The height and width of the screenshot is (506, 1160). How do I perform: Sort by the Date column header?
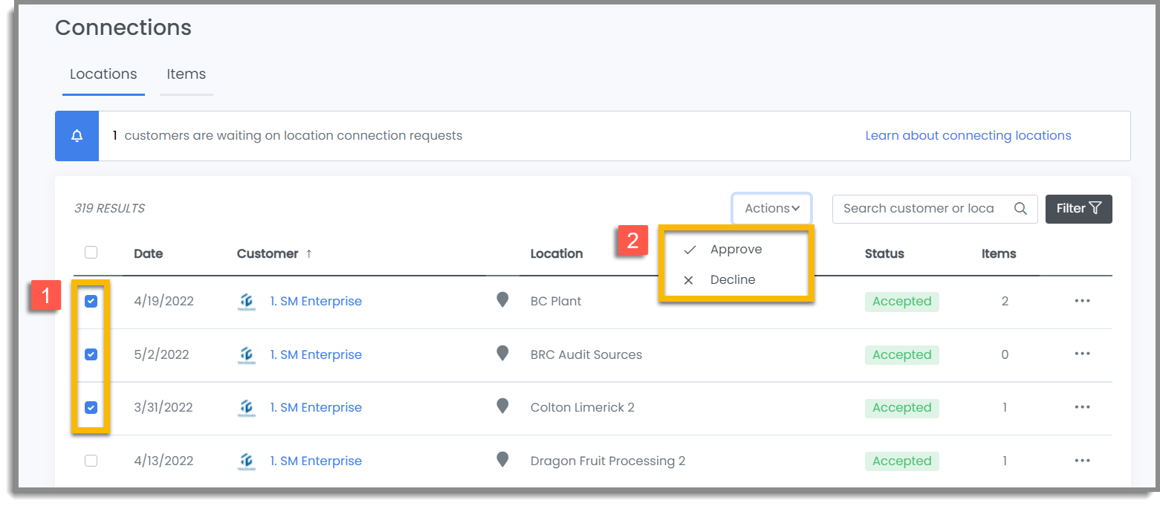click(148, 254)
